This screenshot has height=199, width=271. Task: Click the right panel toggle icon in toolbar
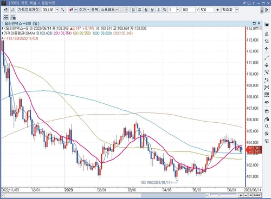(267, 10)
